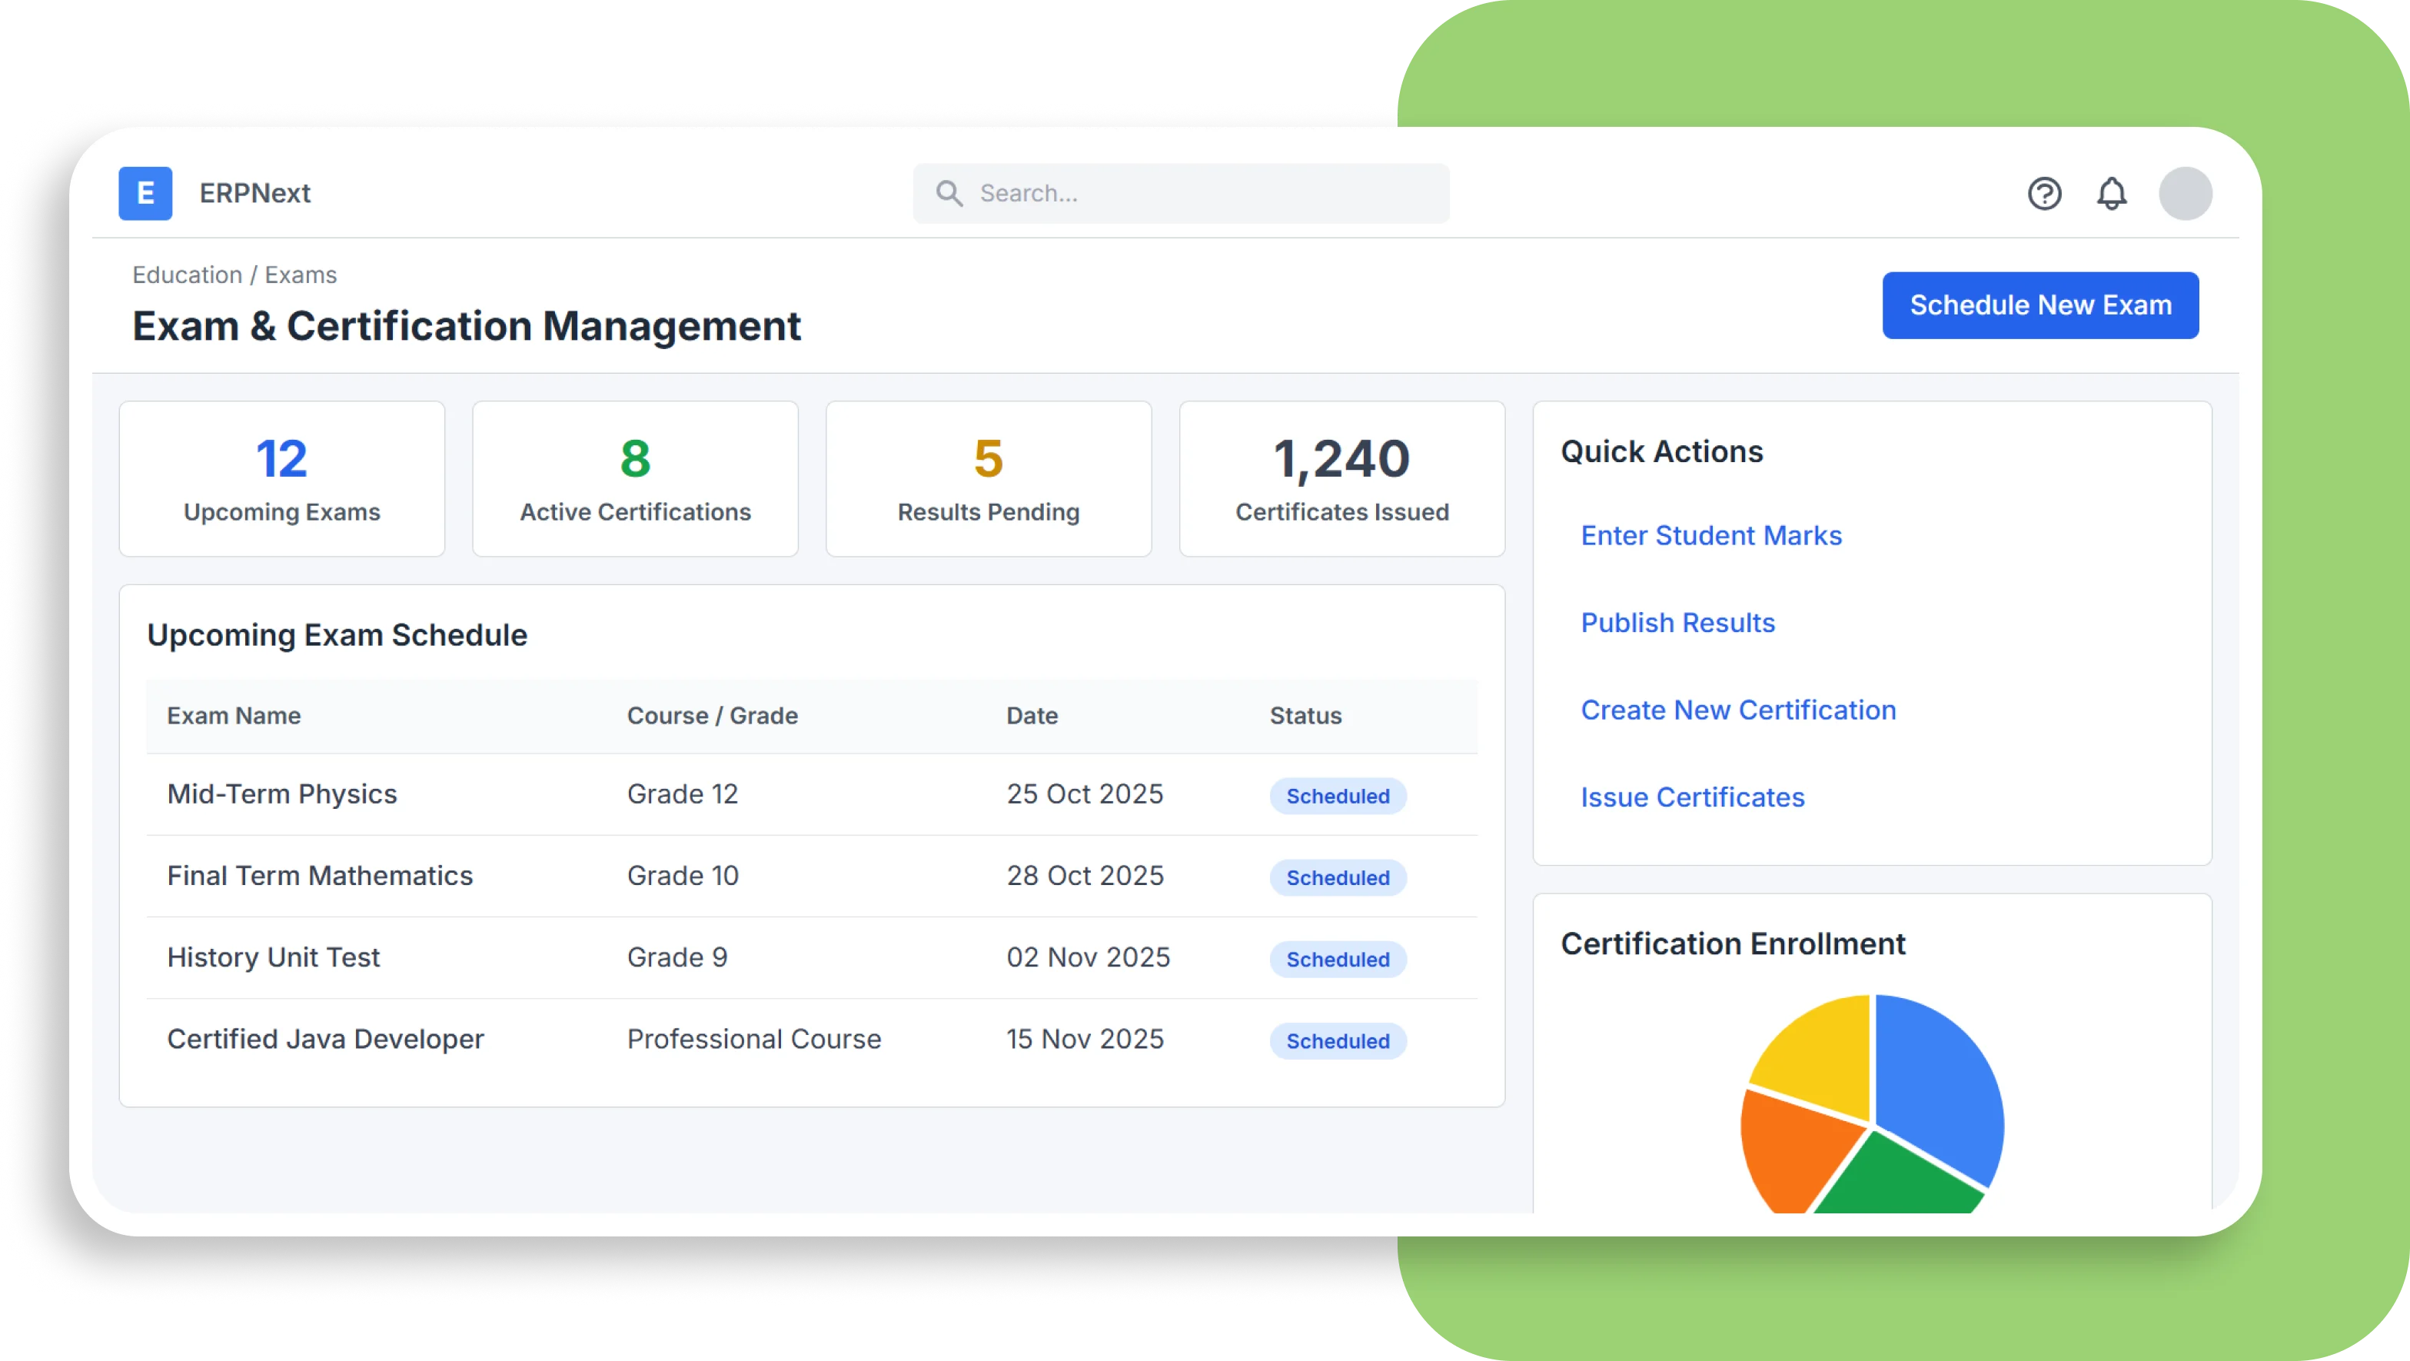Click the search magnifier icon
The width and height of the screenshot is (2410, 1361).
pyautogui.click(x=949, y=193)
